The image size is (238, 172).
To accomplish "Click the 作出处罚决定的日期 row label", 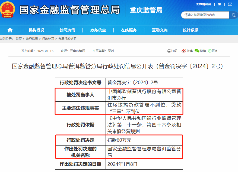I will [x=80, y=164].
